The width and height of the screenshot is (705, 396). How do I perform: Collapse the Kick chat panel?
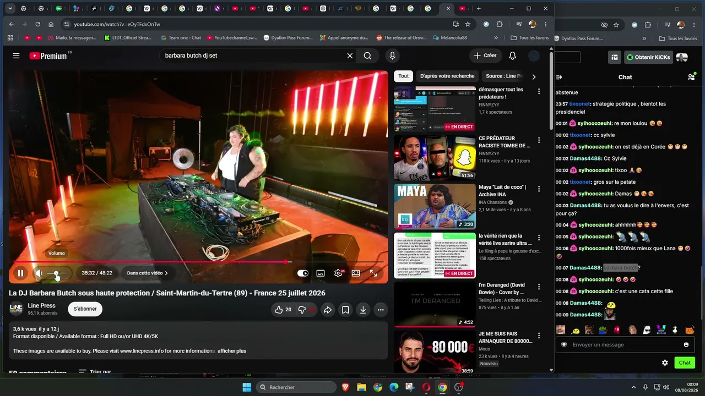pos(559,77)
